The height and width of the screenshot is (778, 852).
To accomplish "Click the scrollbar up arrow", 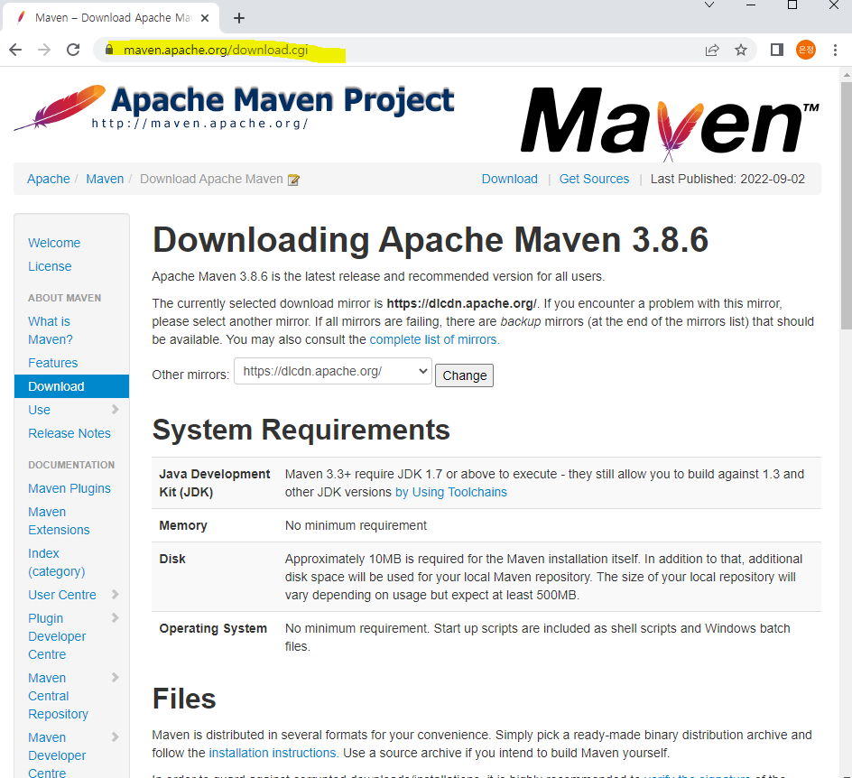I will (846, 74).
